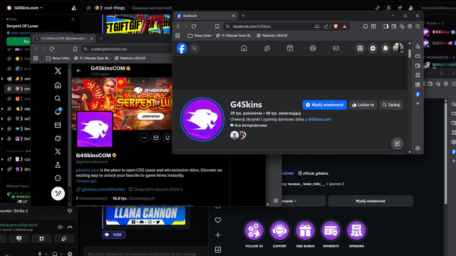Click Brave Rewards triangle icon in Facebook window
The height and width of the screenshot is (256, 456).
point(344,26)
